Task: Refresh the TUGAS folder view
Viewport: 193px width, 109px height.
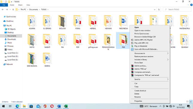Action: tap(159, 10)
